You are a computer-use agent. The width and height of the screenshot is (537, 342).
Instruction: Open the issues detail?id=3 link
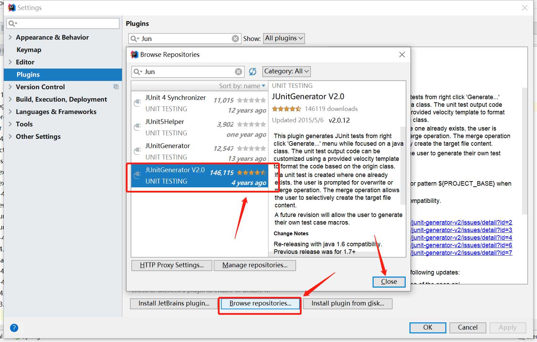462,230
